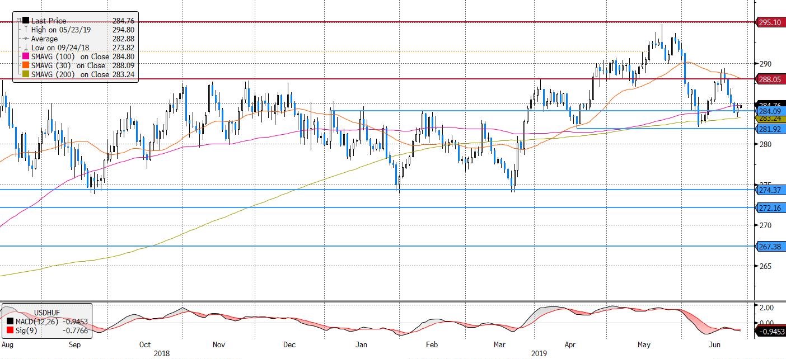Screen dimensions: 786x359
Task: Click the 'Oct' month label on time axis
Action: click(x=145, y=346)
